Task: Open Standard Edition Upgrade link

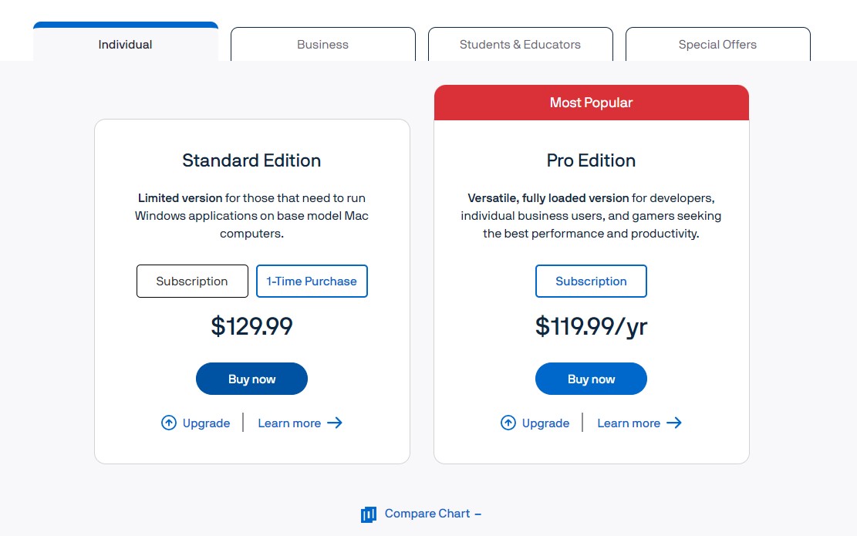Action: [206, 423]
